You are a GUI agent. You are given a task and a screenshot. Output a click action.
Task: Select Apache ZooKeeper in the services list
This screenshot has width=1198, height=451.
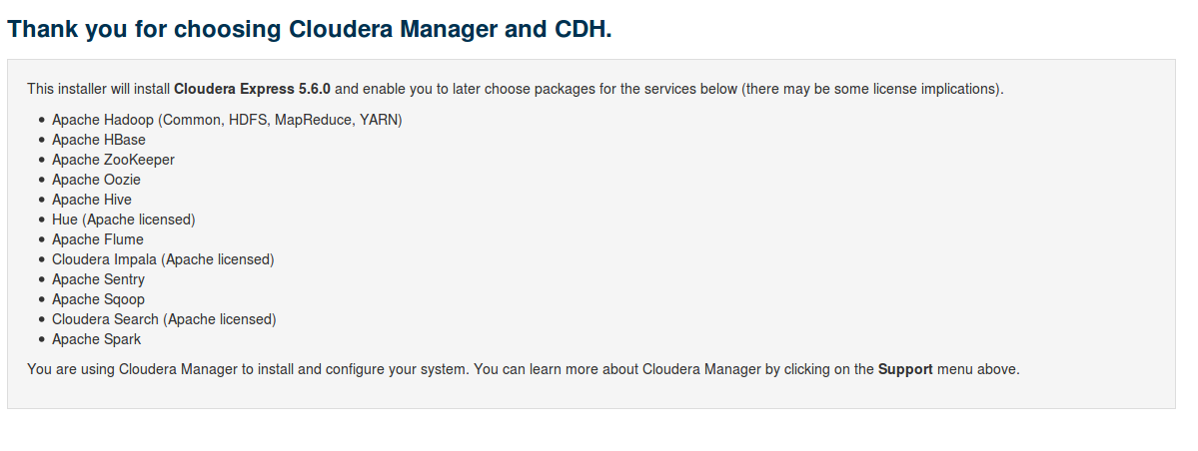[x=113, y=160]
